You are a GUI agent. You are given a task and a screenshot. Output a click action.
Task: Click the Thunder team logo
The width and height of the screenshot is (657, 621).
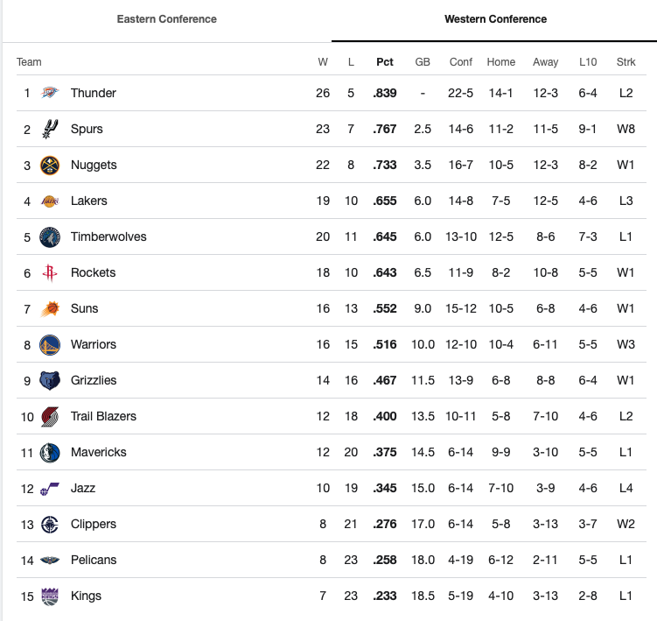[x=50, y=93]
